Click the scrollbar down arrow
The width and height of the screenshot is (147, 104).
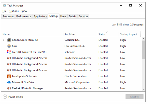(x=143, y=90)
